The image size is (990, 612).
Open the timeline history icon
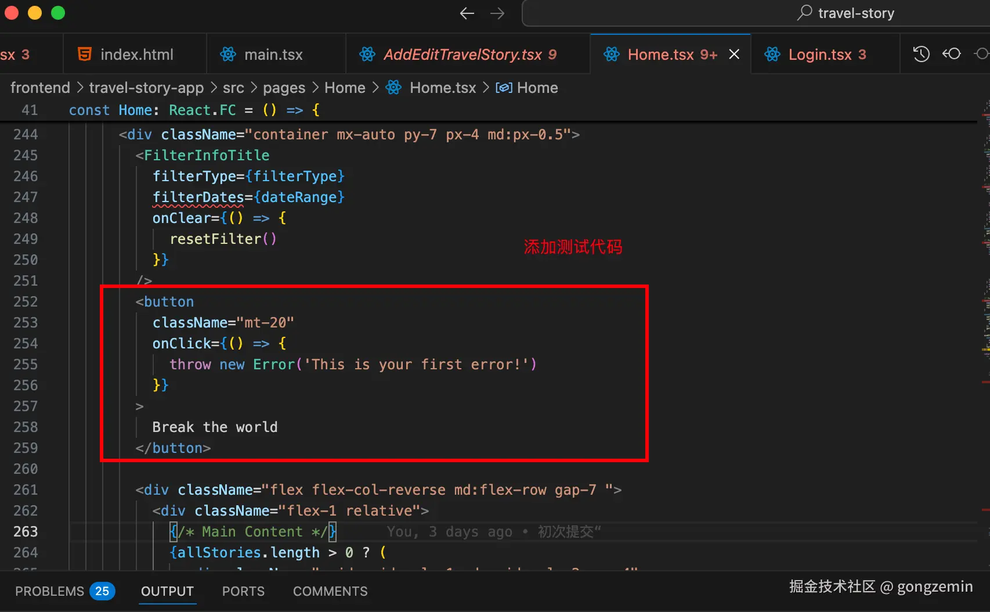(x=921, y=54)
